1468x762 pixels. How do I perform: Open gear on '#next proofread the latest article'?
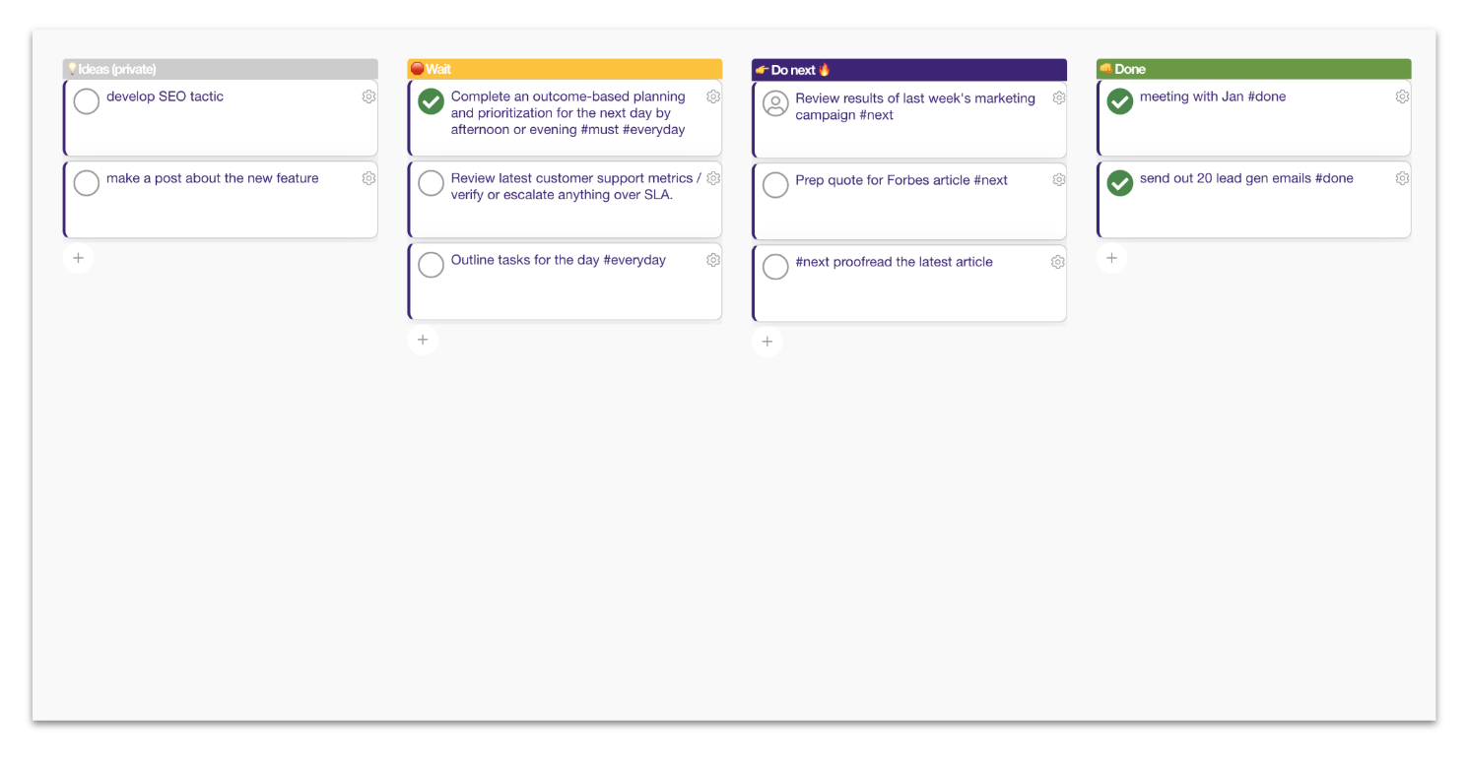tap(1058, 262)
